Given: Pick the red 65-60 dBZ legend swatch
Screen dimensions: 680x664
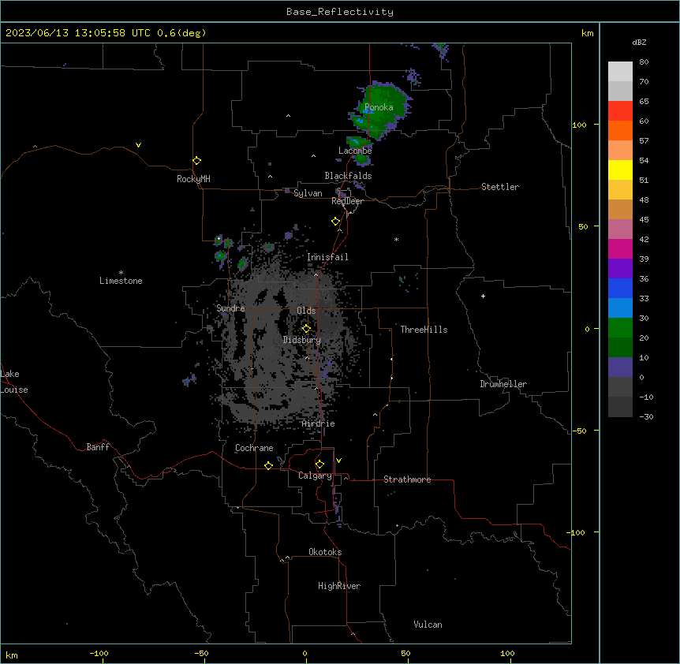Looking at the screenshot, I should pyautogui.click(x=620, y=111).
